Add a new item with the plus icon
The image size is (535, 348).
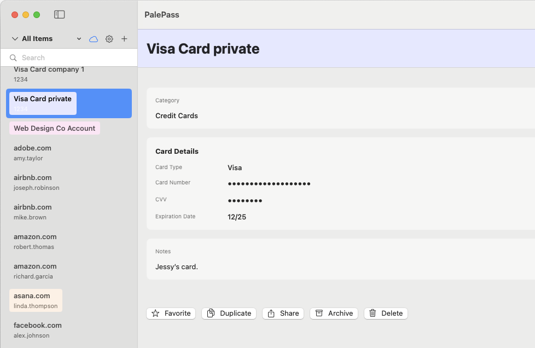(x=124, y=39)
